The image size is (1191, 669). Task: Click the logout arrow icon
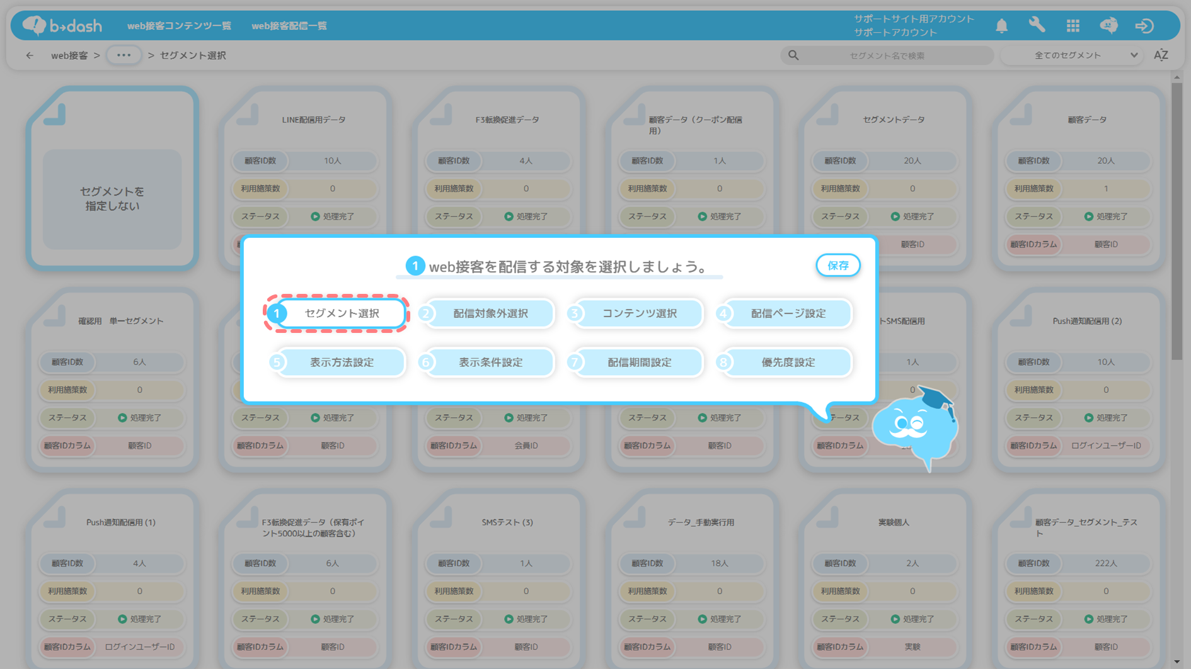click(x=1144, y=26)
